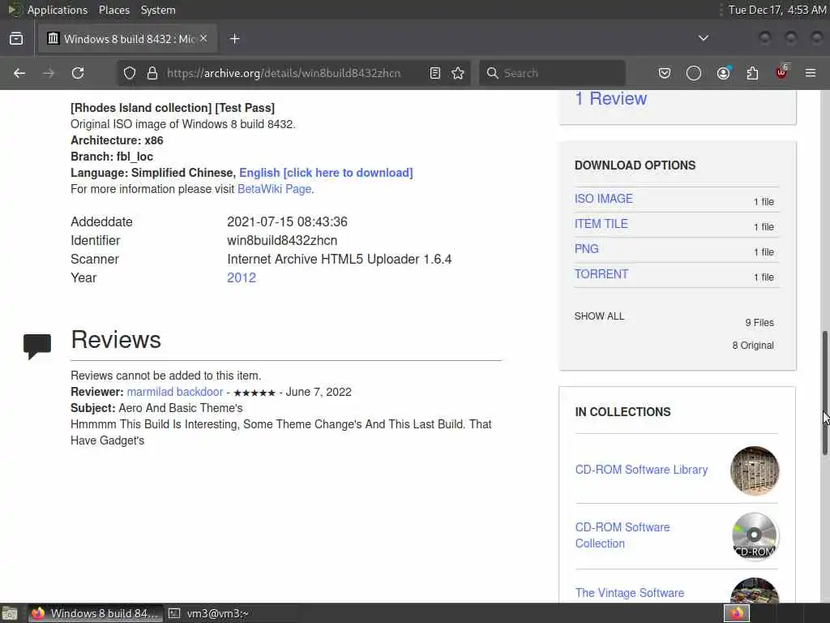The image size is (830, 623).
Task: Go back with the browser back arrow
Action: pyautogui.click(x=19, y=73)
